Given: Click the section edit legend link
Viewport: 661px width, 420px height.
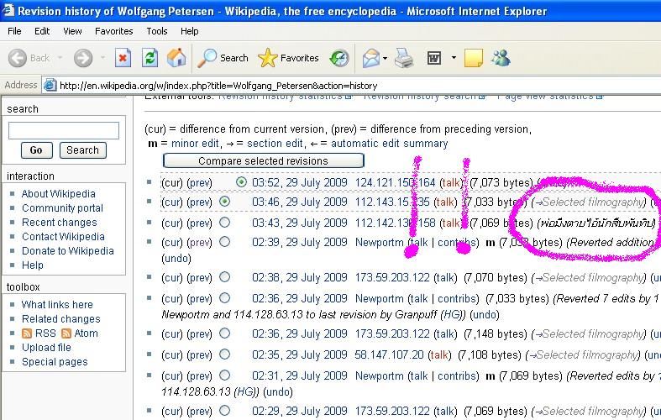Looking at the screenshot, I should tap(275, 144).
